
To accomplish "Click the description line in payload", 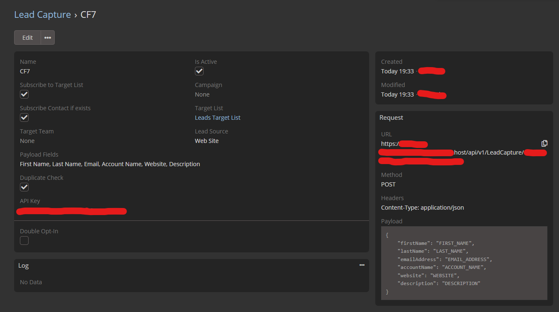I will 439,283.
